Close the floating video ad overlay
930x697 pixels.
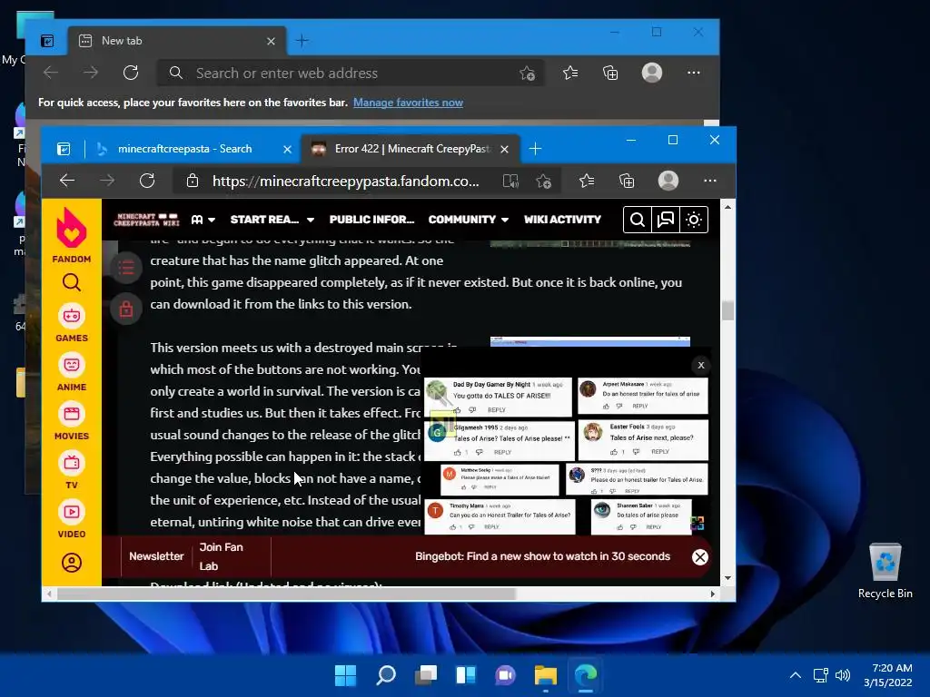click(x=701, y=365)
